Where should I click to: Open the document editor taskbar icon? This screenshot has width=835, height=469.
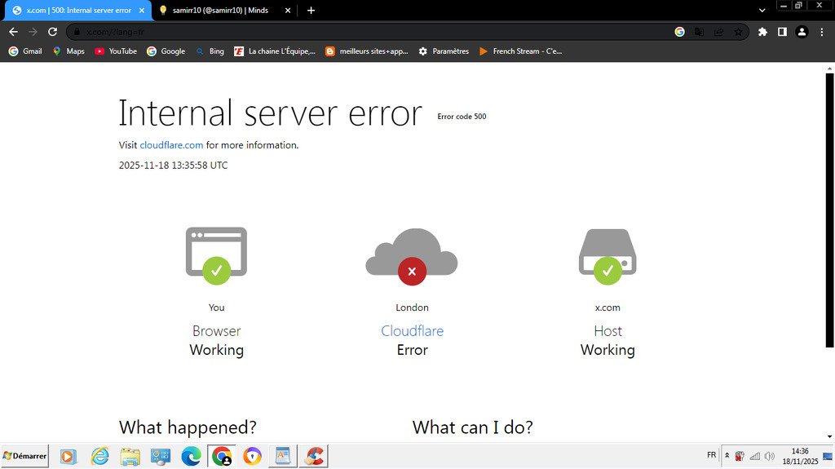283,456
